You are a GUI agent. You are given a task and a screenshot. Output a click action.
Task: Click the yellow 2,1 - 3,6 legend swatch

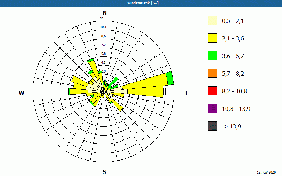coord(213,38)
